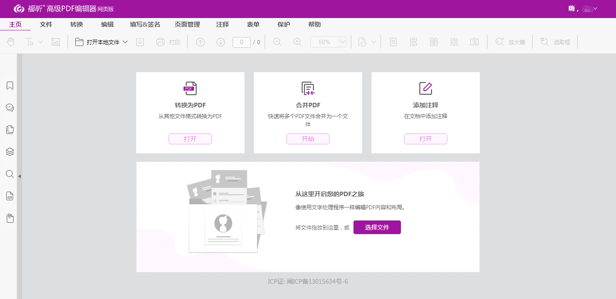Image resolution: width=616 pixels, height=299 pixels.
Task: Open the 50% zoom level dropdown
Action: click(x=342, y=42)
